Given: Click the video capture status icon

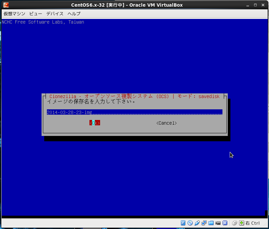Looking at the screenshot, I should [x=218, y=223].
